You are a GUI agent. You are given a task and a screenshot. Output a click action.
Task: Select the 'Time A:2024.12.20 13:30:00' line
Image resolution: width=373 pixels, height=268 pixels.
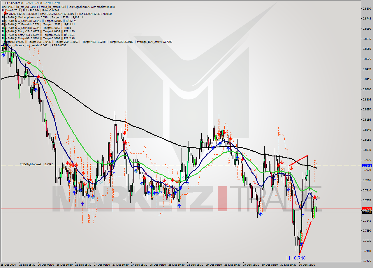click(57, 14)
